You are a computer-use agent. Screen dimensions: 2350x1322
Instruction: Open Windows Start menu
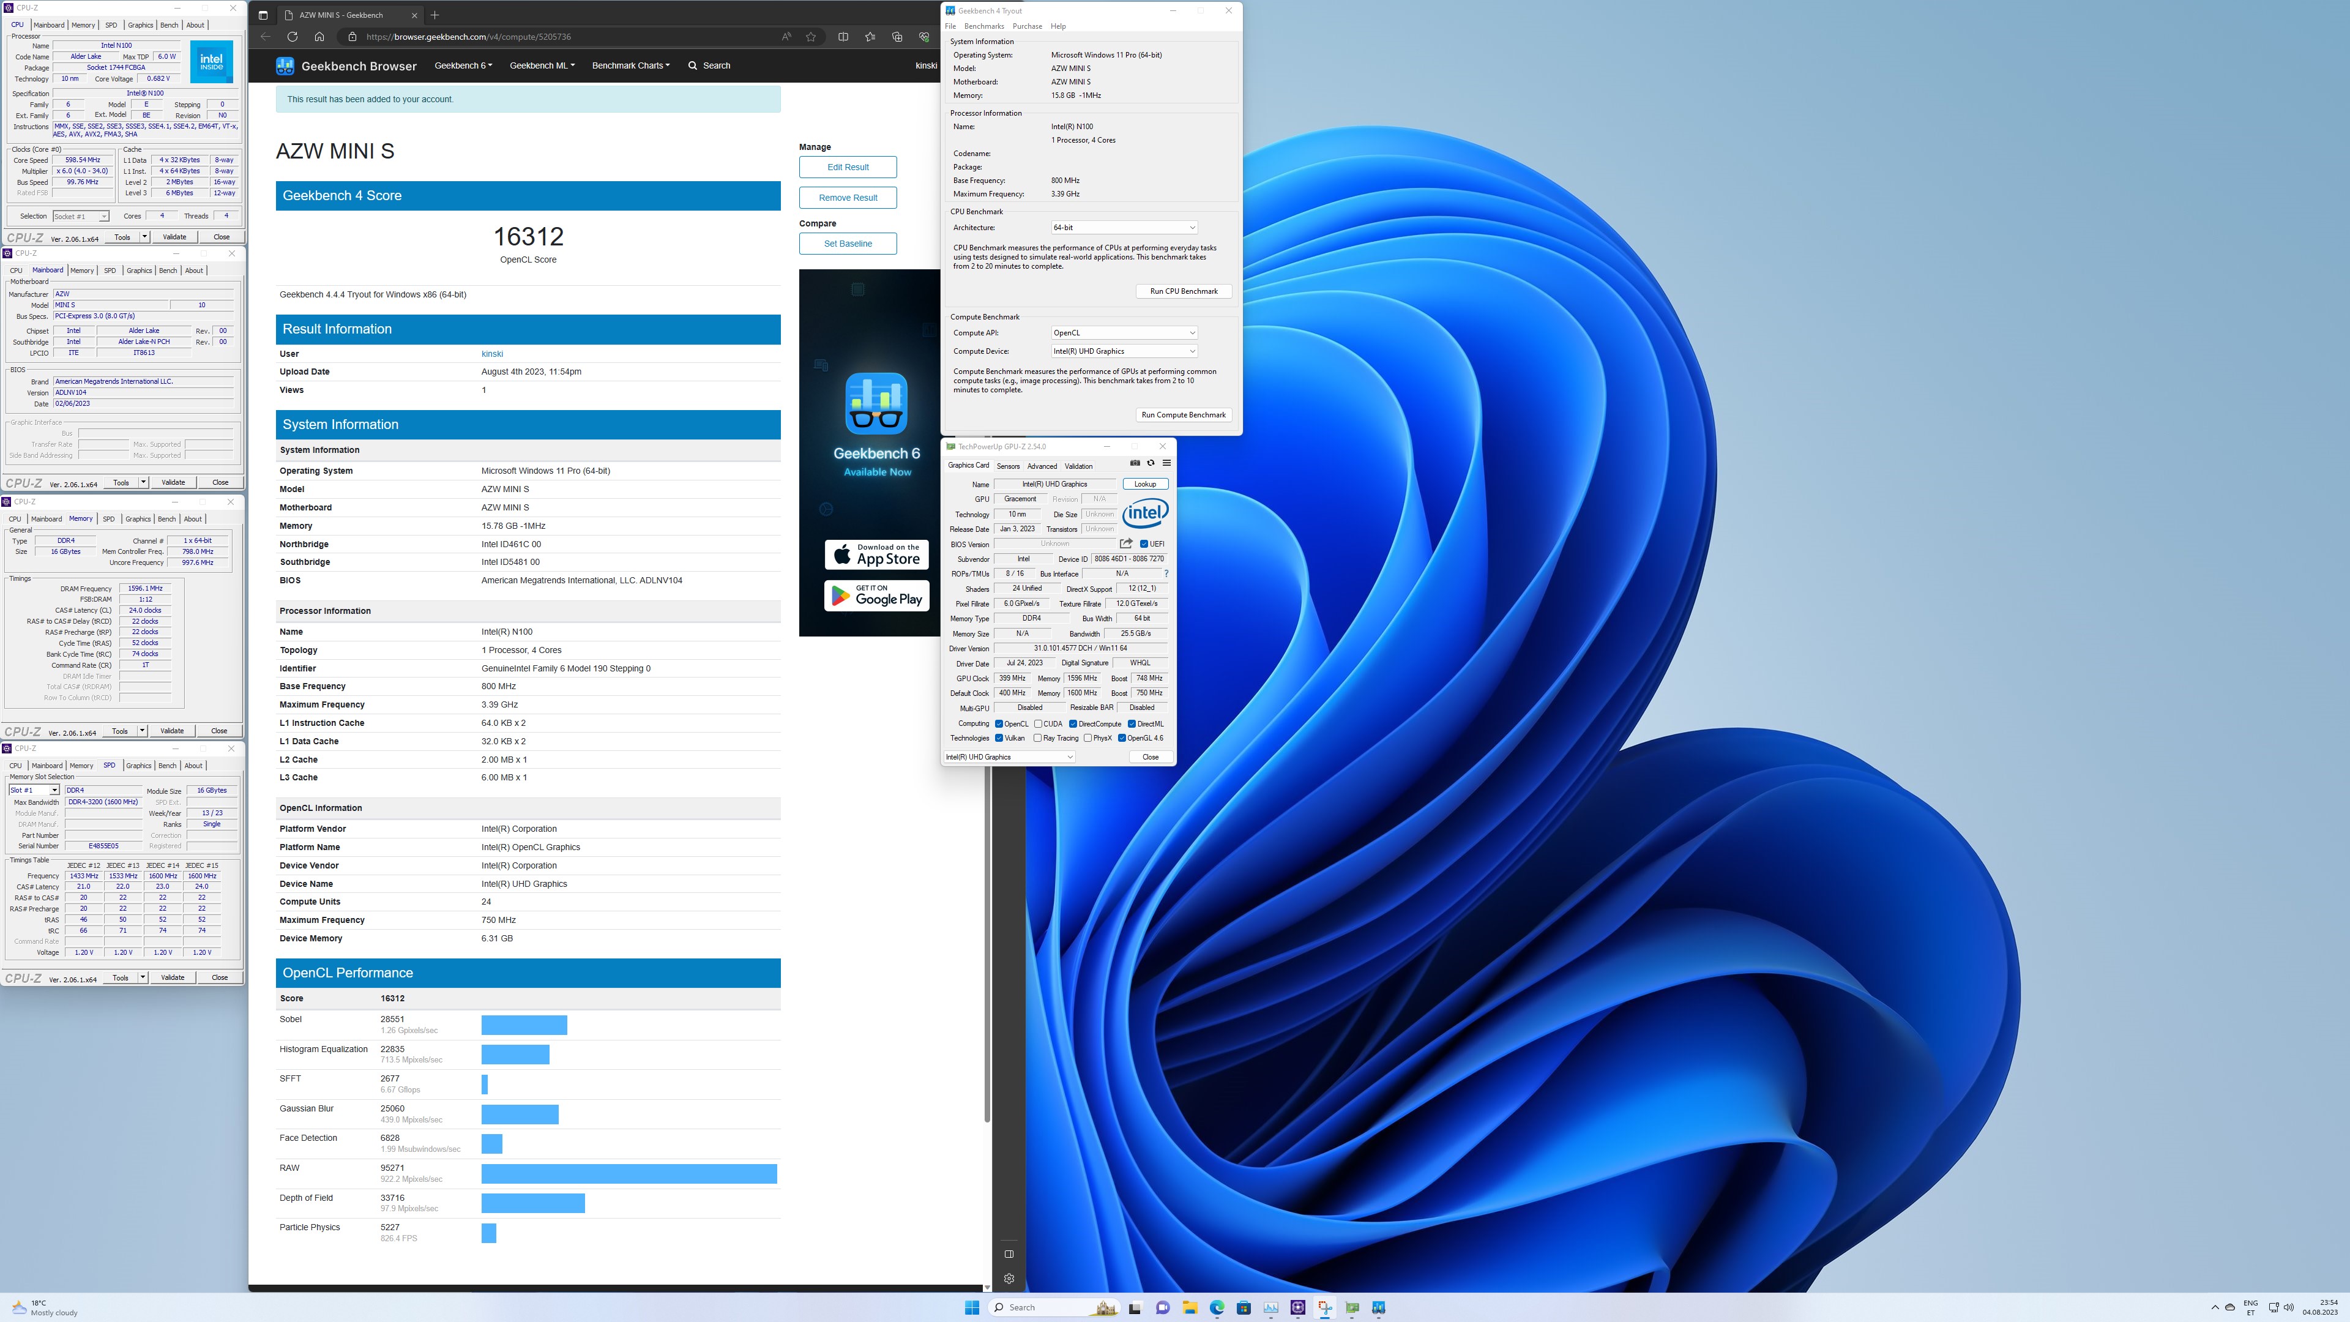[972, 1307]
